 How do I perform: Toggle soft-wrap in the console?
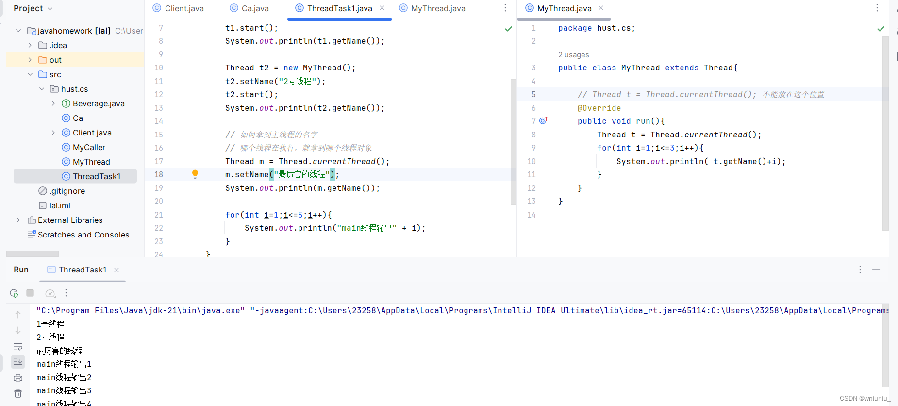18,346
